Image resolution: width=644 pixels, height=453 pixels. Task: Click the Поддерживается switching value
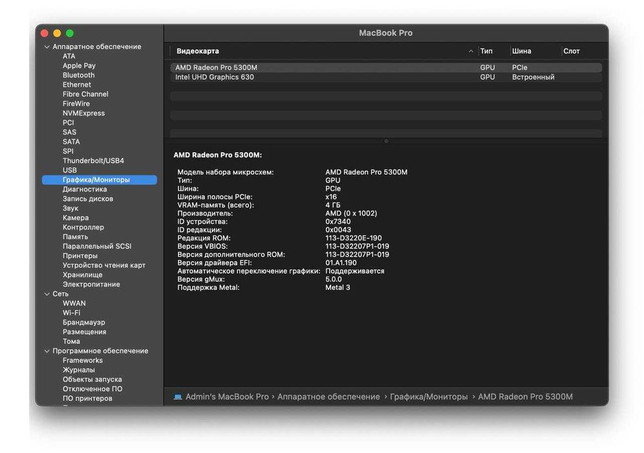pos(355,271)
